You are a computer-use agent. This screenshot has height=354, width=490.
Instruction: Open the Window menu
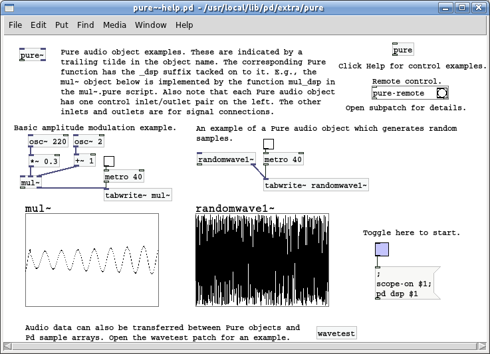[x=151, y=25]
